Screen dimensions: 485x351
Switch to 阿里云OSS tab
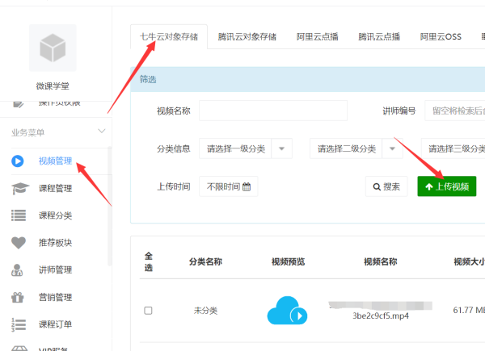pos(441,37)
